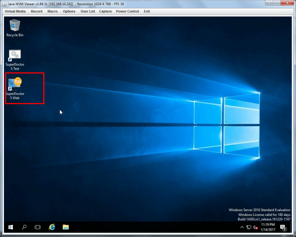Open the Virtual Media menu
Screen dimensions: 296x237
15,11
